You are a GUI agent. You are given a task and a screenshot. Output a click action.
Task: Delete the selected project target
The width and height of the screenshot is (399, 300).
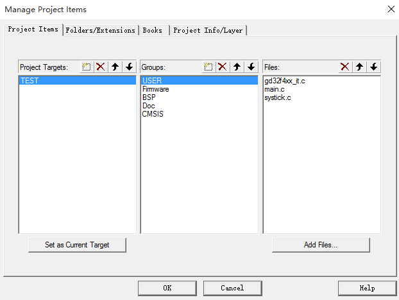pyautogui.click(x=101, y=67)
